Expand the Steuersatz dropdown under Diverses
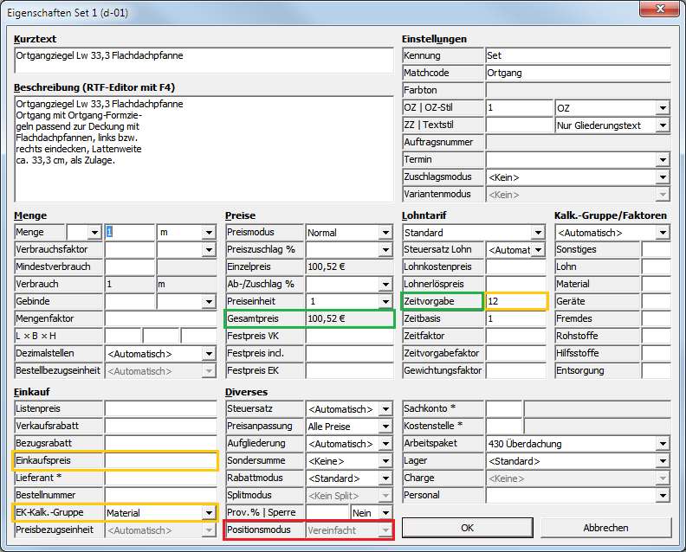686x552 pixels. click(x=385, y=409)
